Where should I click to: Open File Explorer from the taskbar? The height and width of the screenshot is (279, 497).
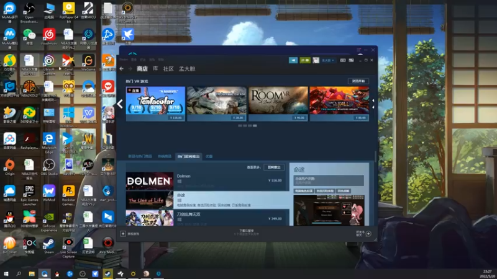(32, 273)
